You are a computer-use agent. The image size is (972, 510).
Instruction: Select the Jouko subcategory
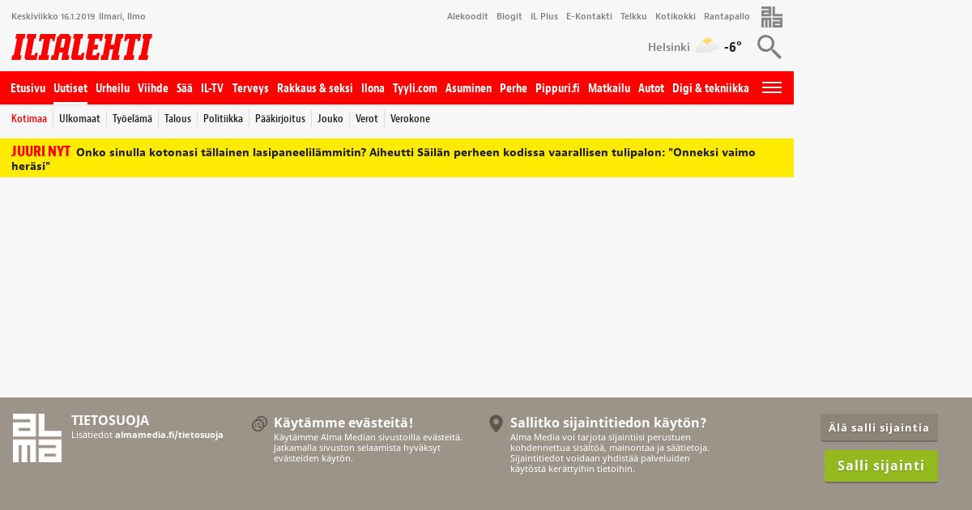coord(330,119)
